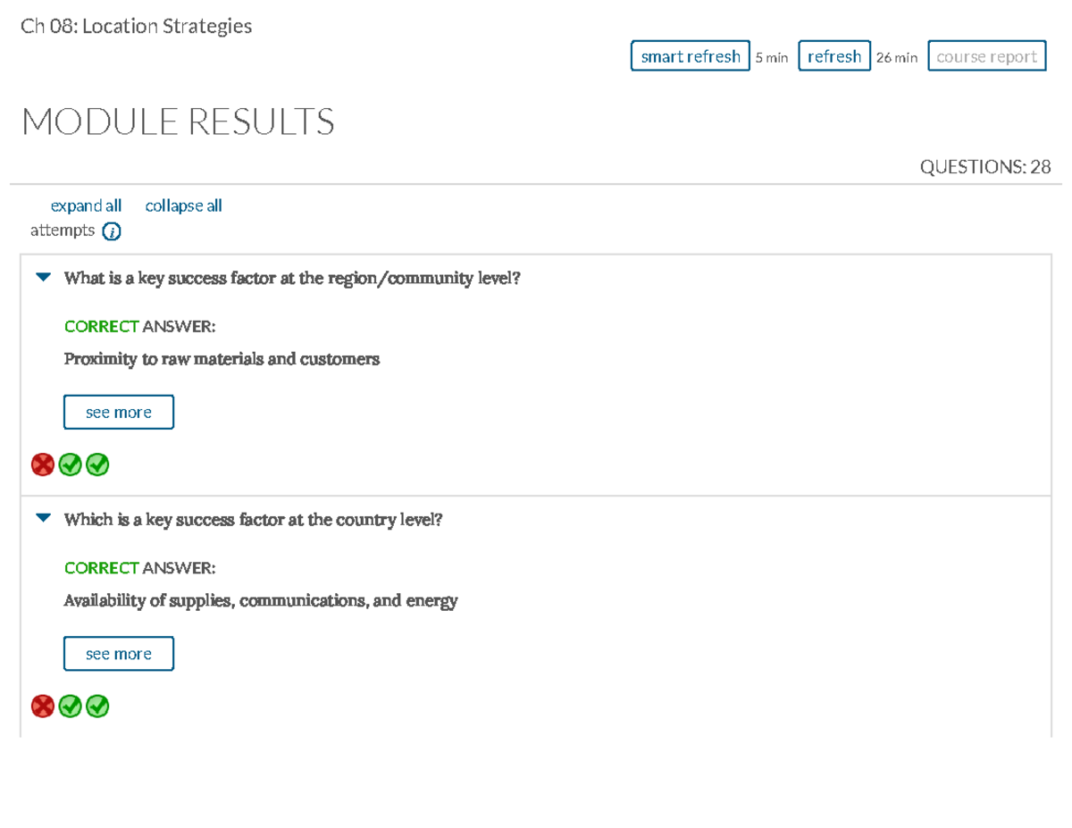Open the Ch 08: Location Strategies heading
The width and height of the screenshot is (1072, 828).
(136, 26)
